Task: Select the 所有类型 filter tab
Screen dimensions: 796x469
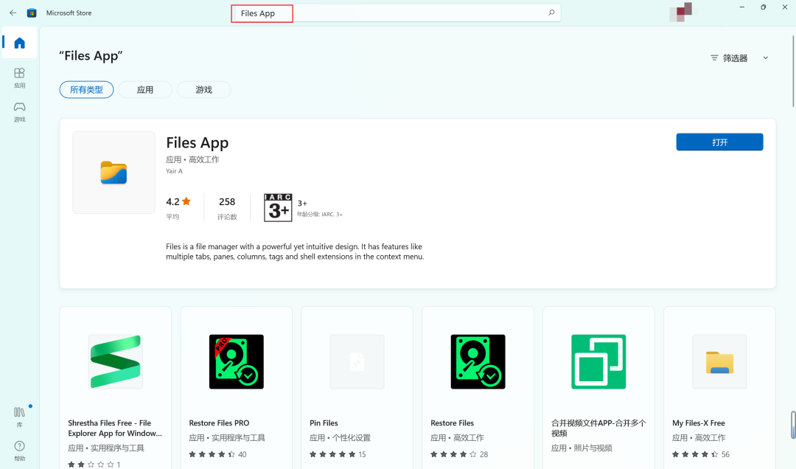Action: [x=86, y=89]
